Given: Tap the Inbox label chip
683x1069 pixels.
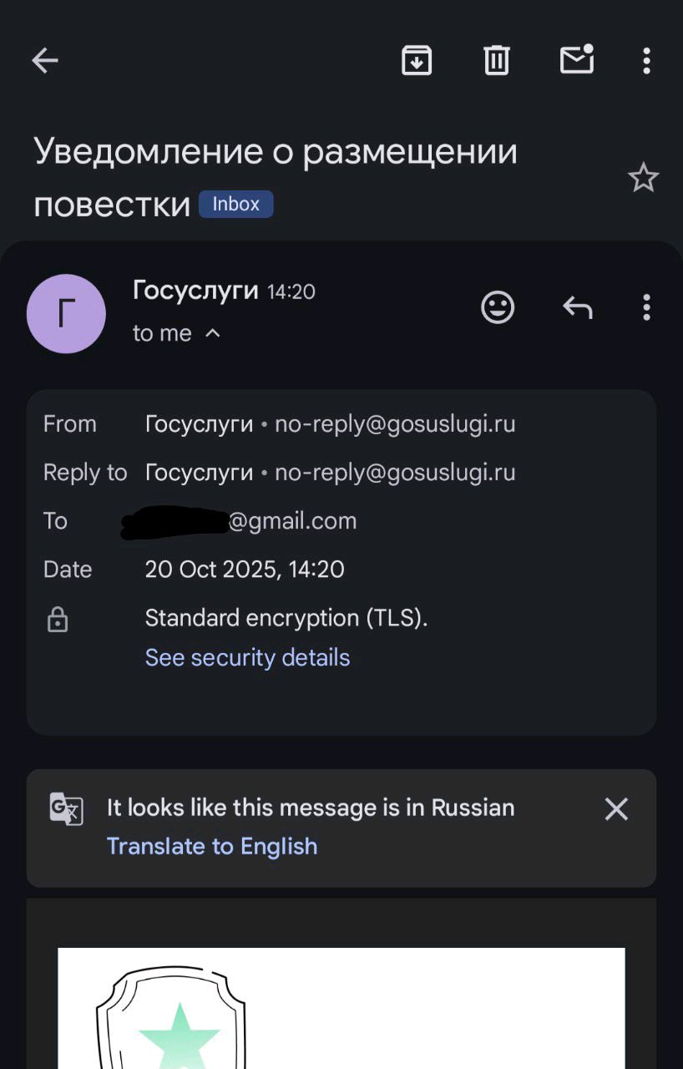Looking at the screenshot, I should click(235, 204).
